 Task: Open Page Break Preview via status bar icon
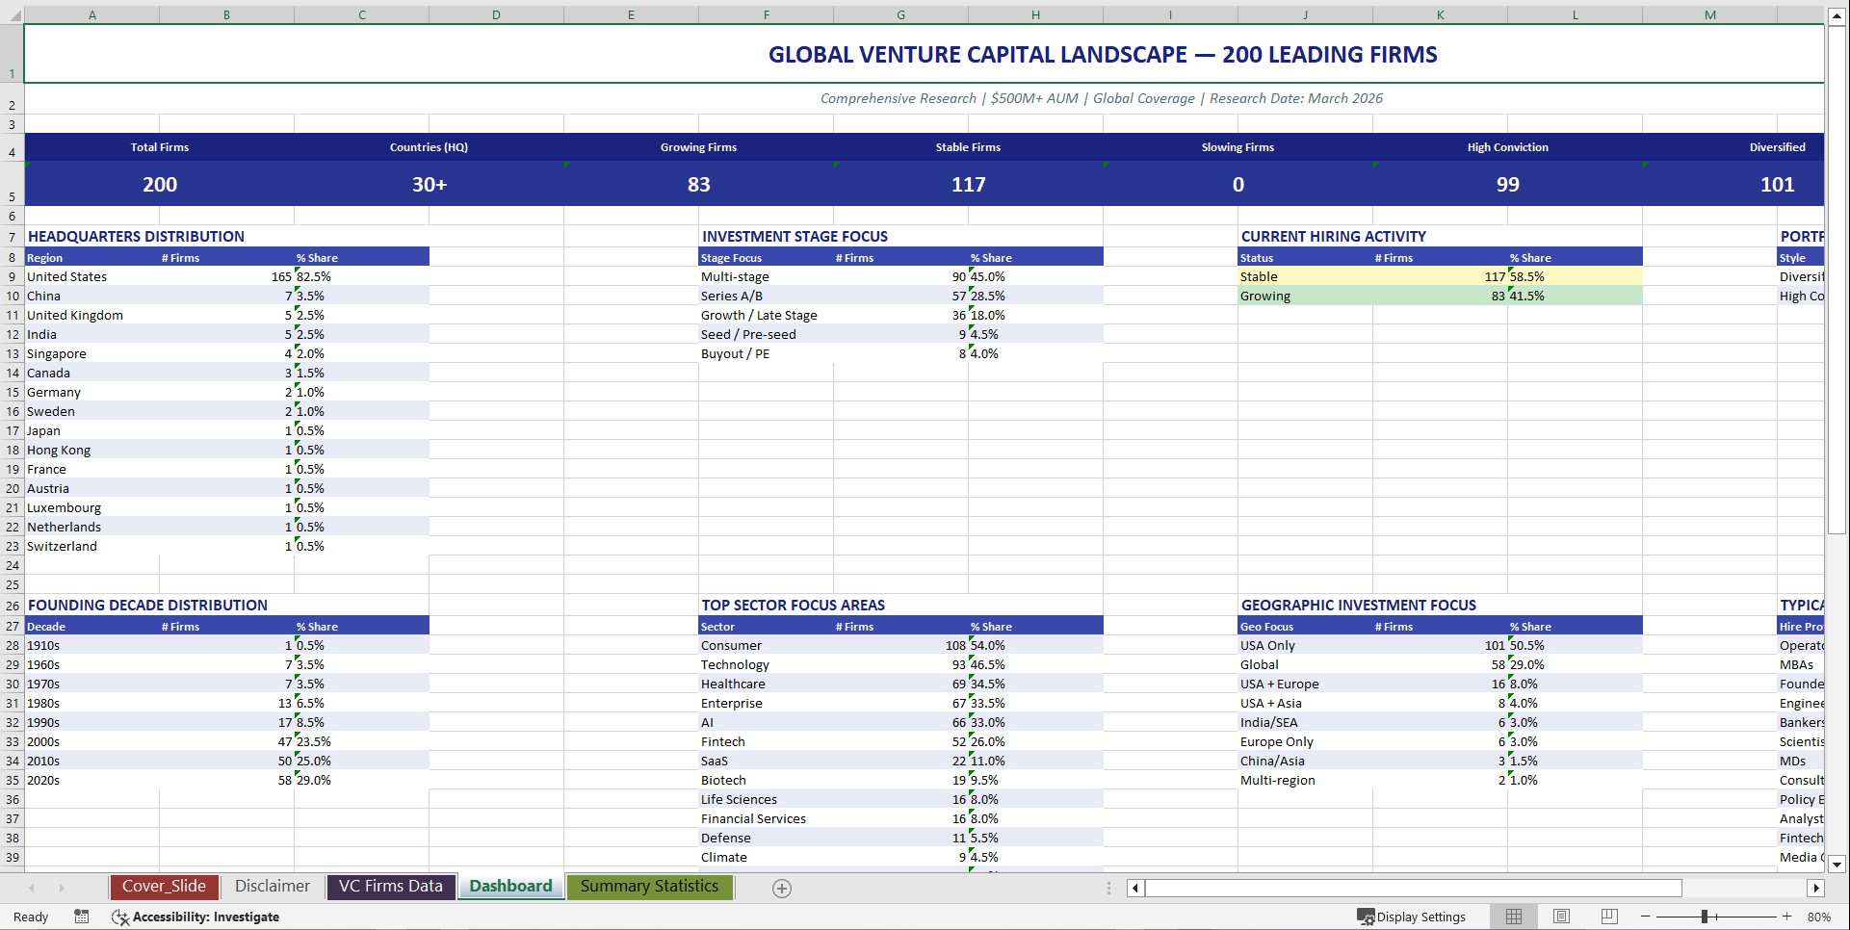[1607, 917]
